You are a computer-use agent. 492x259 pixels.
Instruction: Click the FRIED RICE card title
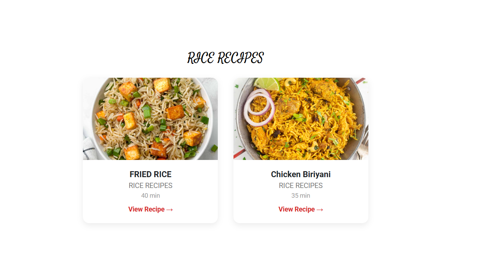pos(151,174)
